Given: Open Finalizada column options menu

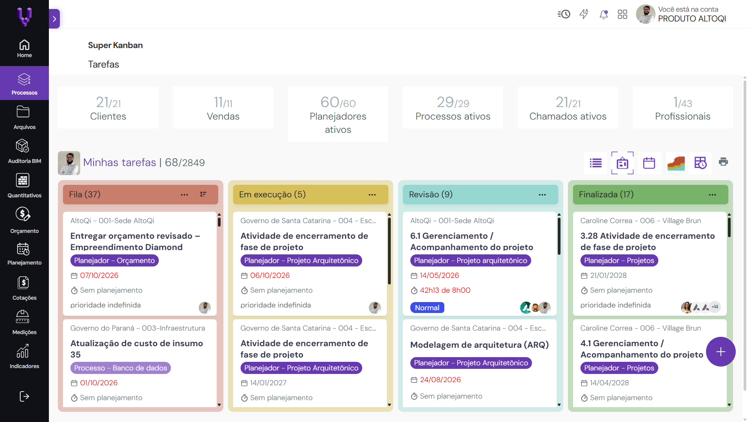Looking at the screenshot, I should pyautogui.click(x=712, y=195).
